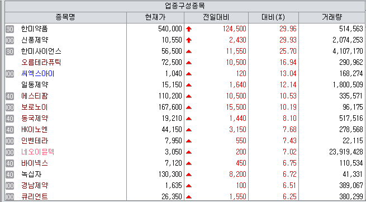The height and width of the screenshot is (202, 366).
Task: Click the current price 167,600
Action: (x=170, y=107)
